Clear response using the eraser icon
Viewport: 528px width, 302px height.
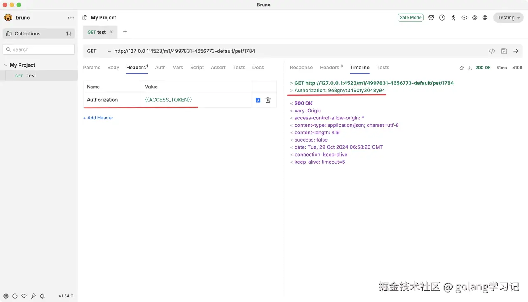click(461, 68)
